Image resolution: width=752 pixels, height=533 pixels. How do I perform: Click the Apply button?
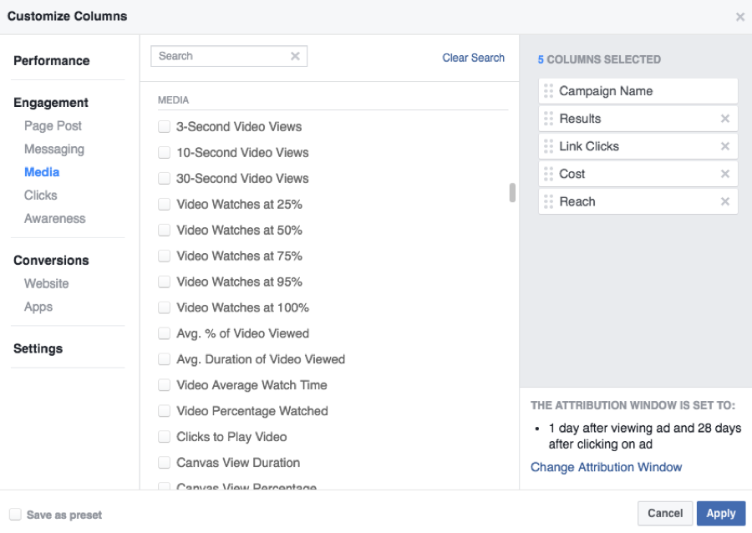pos(720,513)
